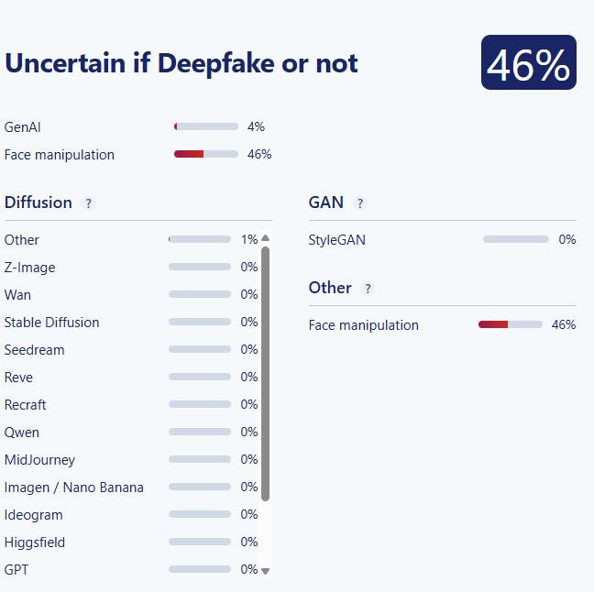Click the GAN help question mark icon
This screenshot has width=594, height=592.
[360, 203]
